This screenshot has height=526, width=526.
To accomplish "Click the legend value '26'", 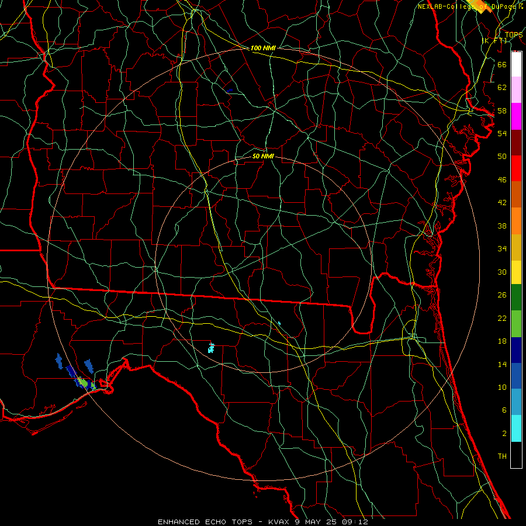I will [502, 295].
